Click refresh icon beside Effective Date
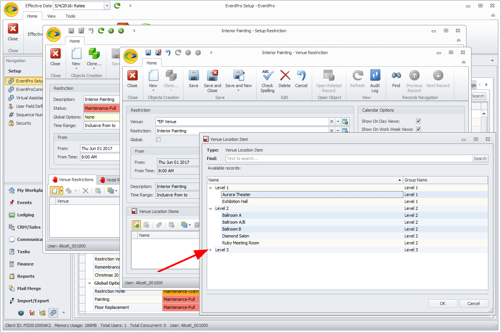This screenshot has height=333, width=501. pyautogui.click(x=117, y=6)
